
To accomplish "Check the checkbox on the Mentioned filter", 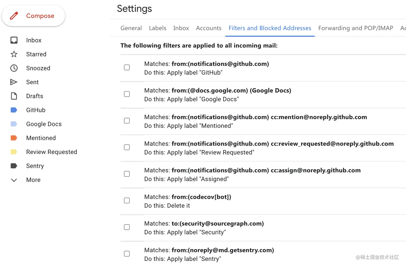I will point(127,120).
